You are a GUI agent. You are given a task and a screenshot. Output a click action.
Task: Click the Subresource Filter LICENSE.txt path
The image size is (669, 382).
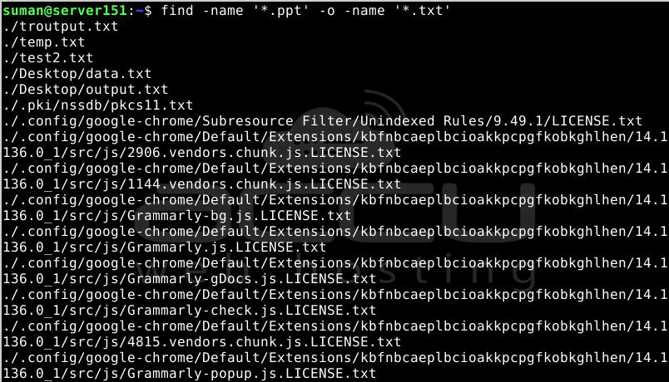coord(323,121)
